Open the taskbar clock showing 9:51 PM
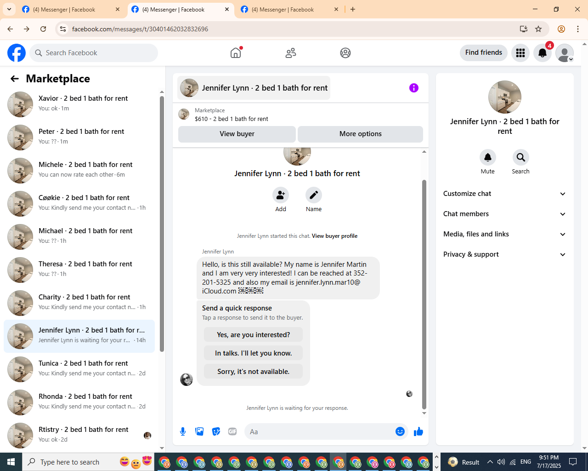588x471 pixels. [549, 462]
